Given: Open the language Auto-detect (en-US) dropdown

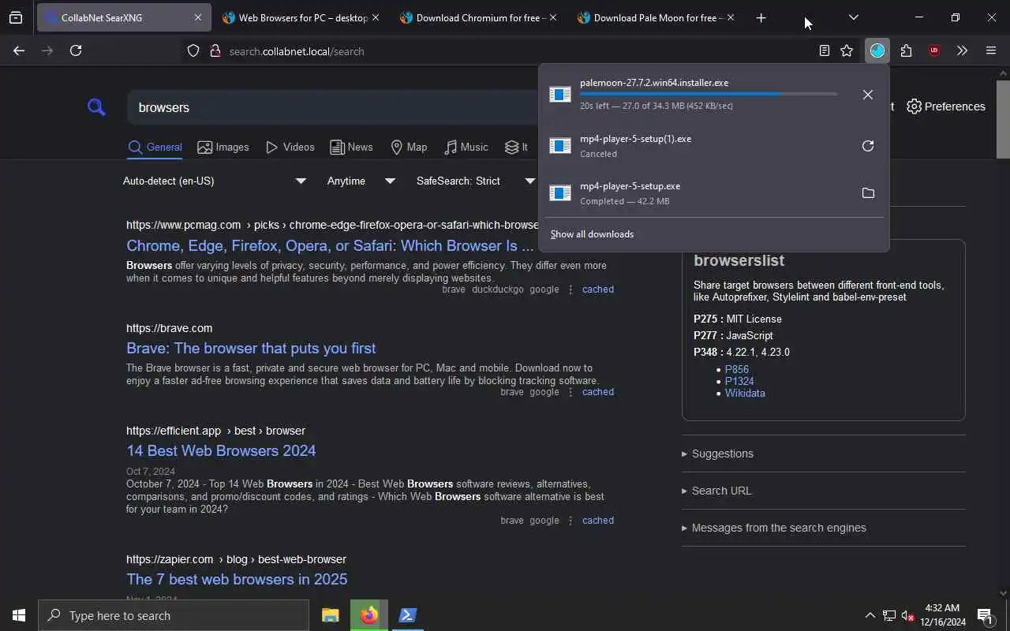Looking at the screenshot, I should tap(214, 181).
